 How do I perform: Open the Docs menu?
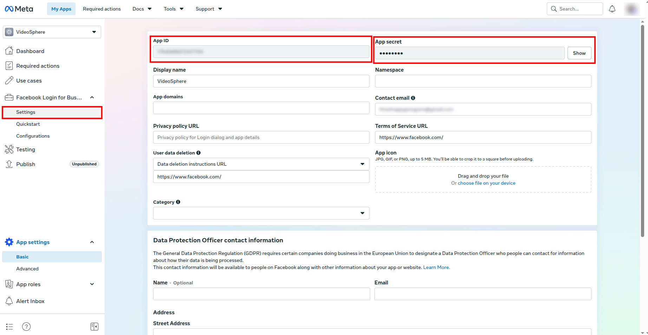[142, 9]
